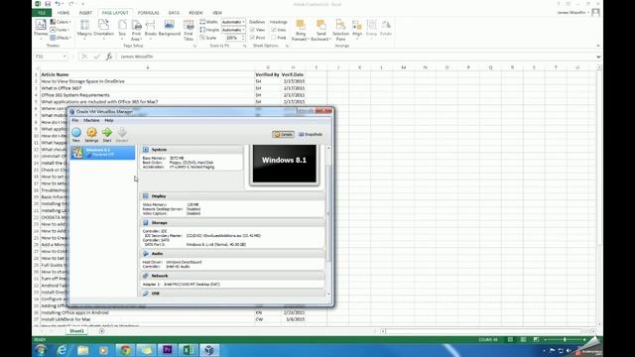Image resolution: width=635 pixels, height=357 pixels.
Task: Click the Snapshots button in VirtualBox
Action: click(311, 135)
